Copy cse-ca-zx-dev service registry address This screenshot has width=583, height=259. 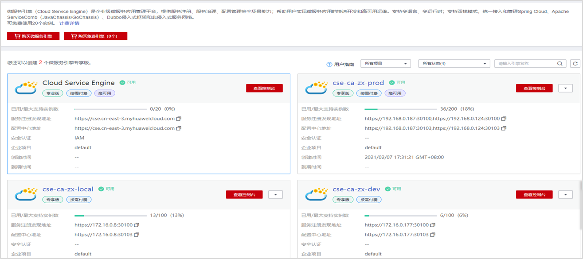click(x=433, y=225)
